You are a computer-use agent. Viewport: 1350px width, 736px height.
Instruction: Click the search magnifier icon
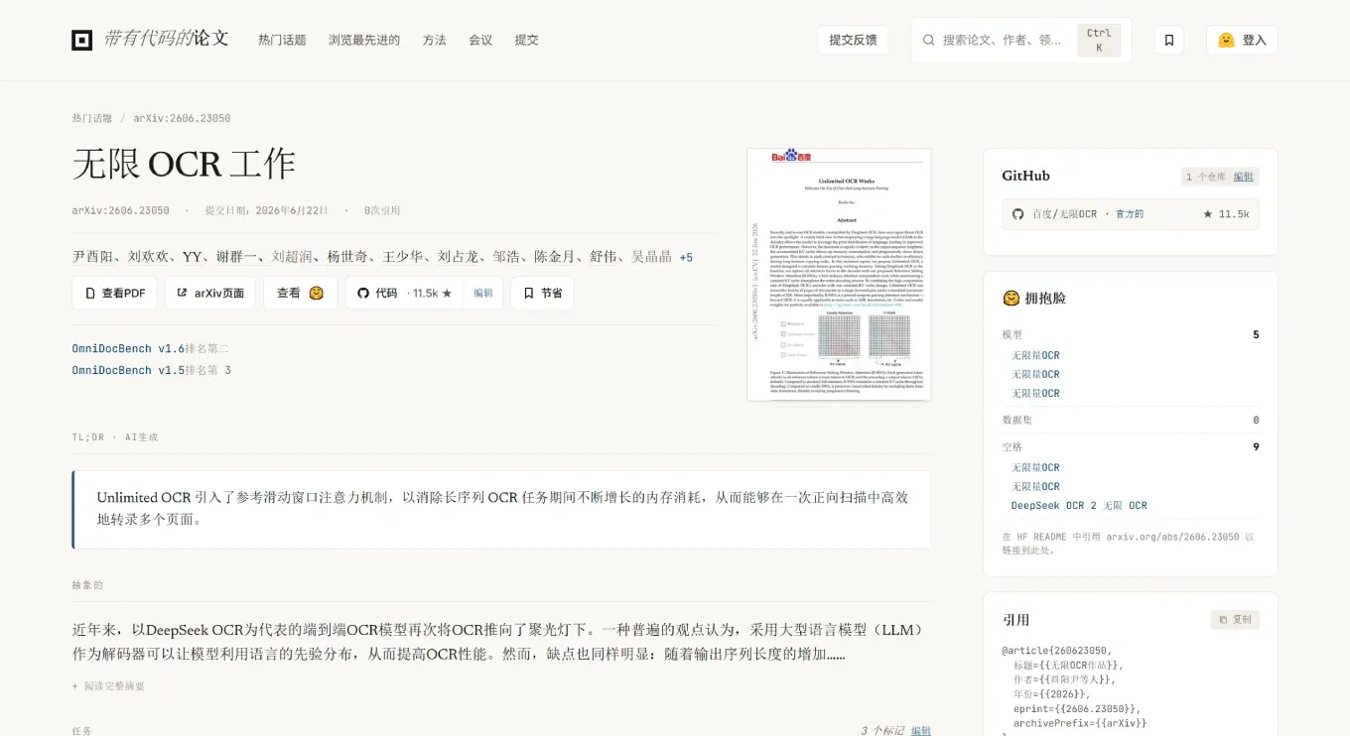point(929,40)
